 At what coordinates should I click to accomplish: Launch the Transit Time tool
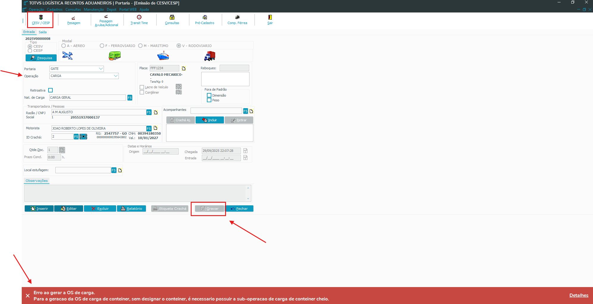(x=139, y=20)
